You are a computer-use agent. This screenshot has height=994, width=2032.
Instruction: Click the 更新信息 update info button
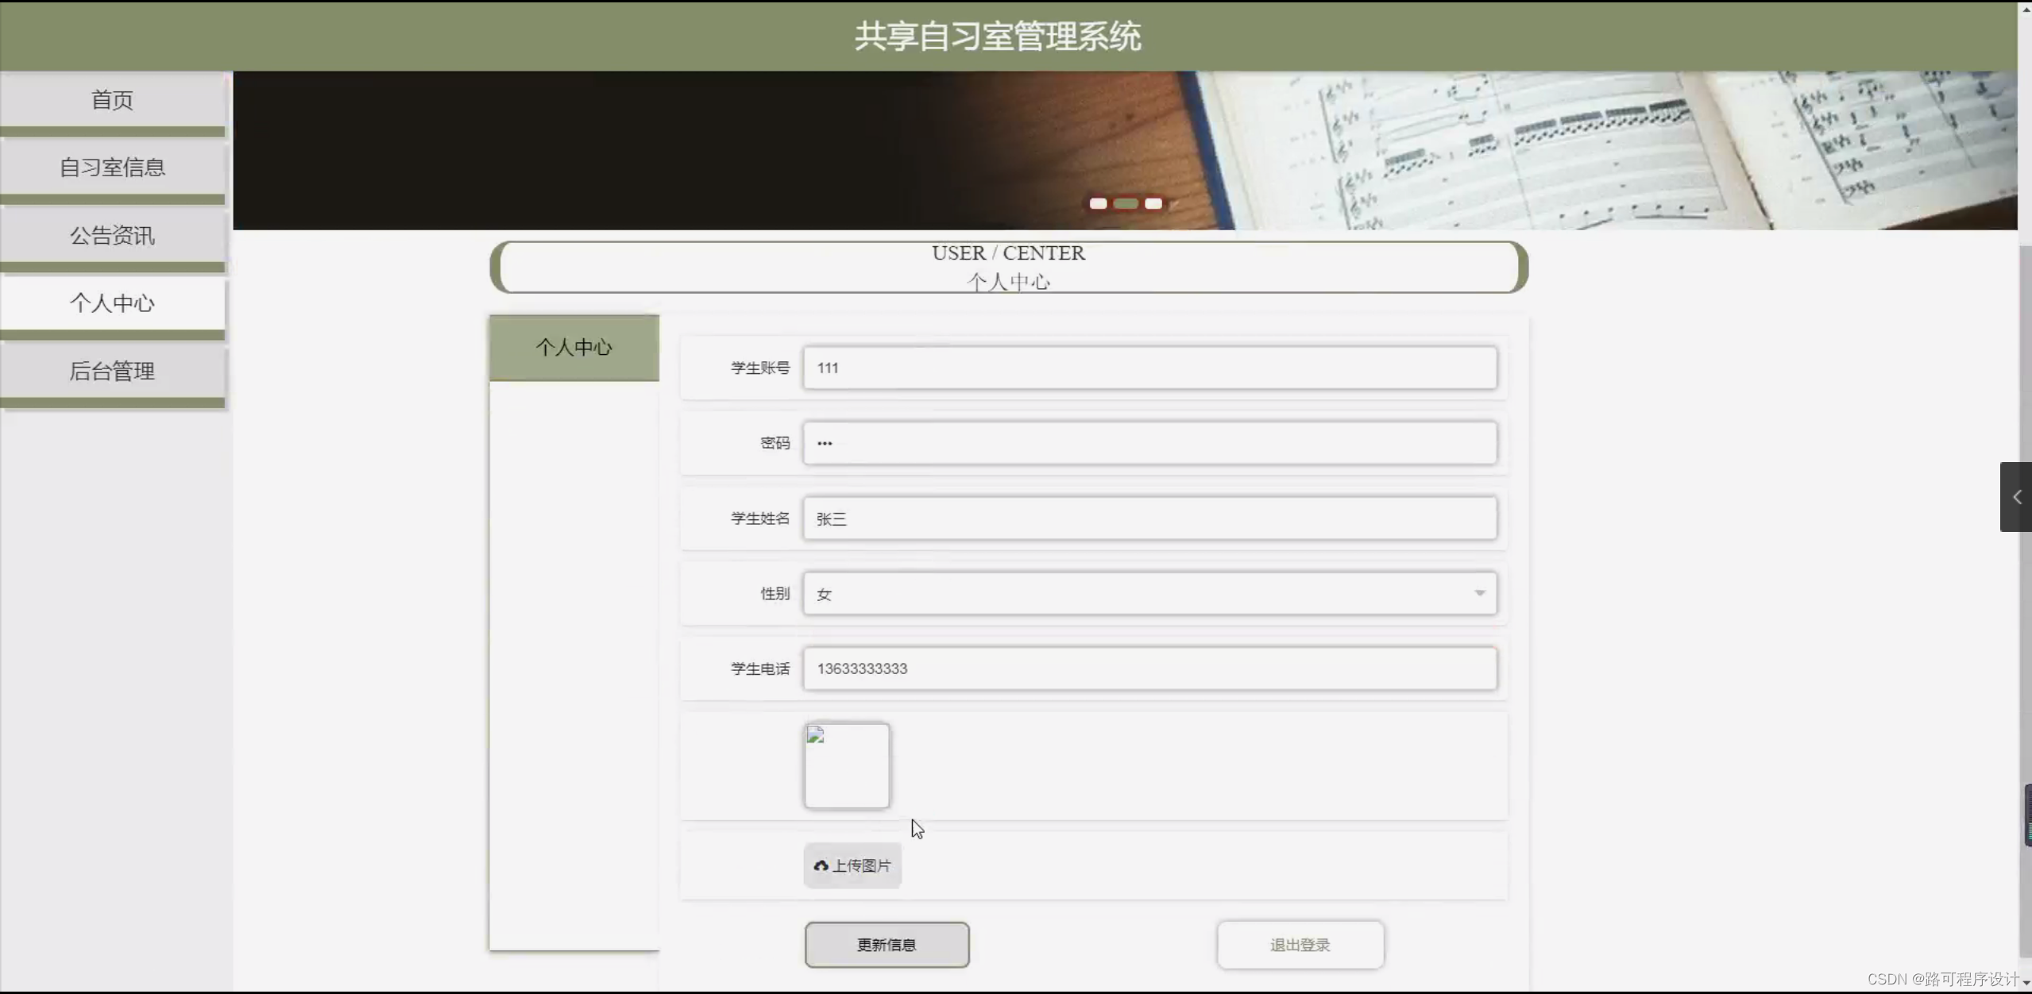[x=887, y=945]
